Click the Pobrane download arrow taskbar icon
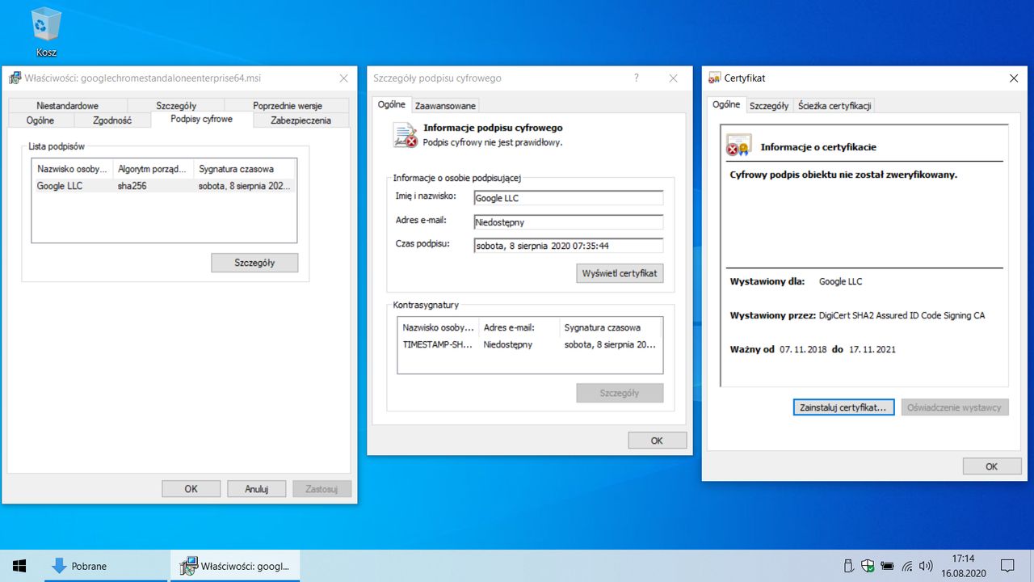The height and width of the screenshot is (582, 1034). [59, 566]
